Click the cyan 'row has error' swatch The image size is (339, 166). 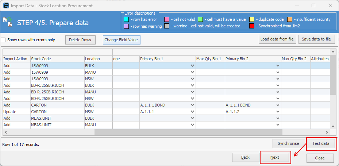tap(126, 19)
